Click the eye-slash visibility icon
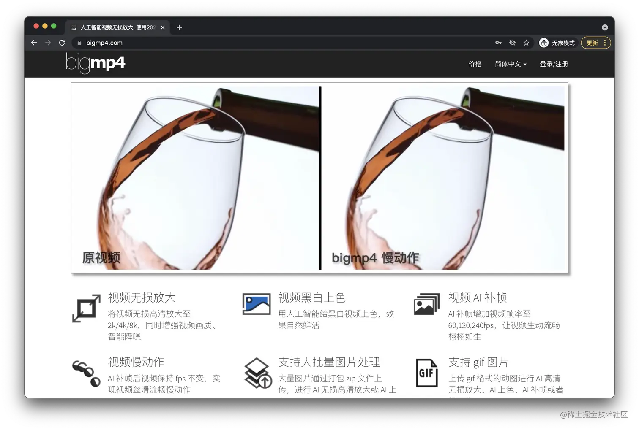 [x=512, y=43]
